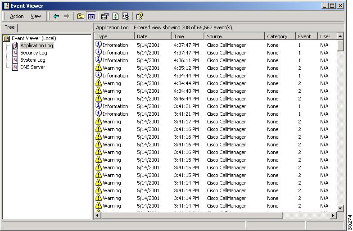Toggle the Show/Hide Console Tree icon

click(91, 16)
